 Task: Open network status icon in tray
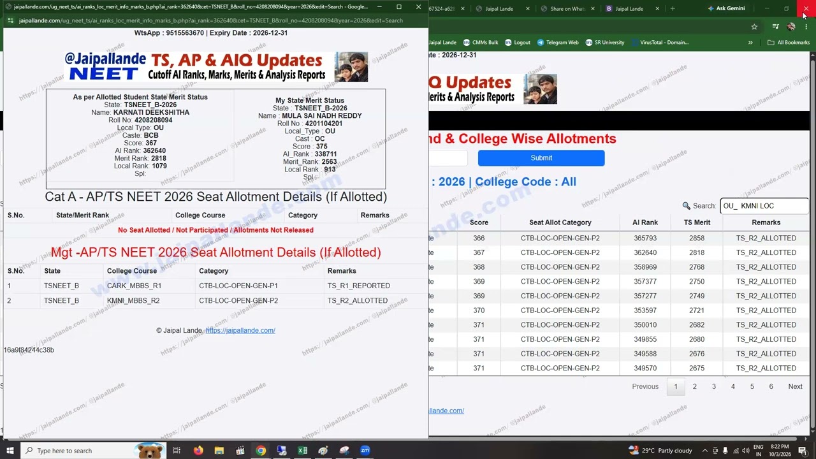pyautogui.click(x=736, y=451)
